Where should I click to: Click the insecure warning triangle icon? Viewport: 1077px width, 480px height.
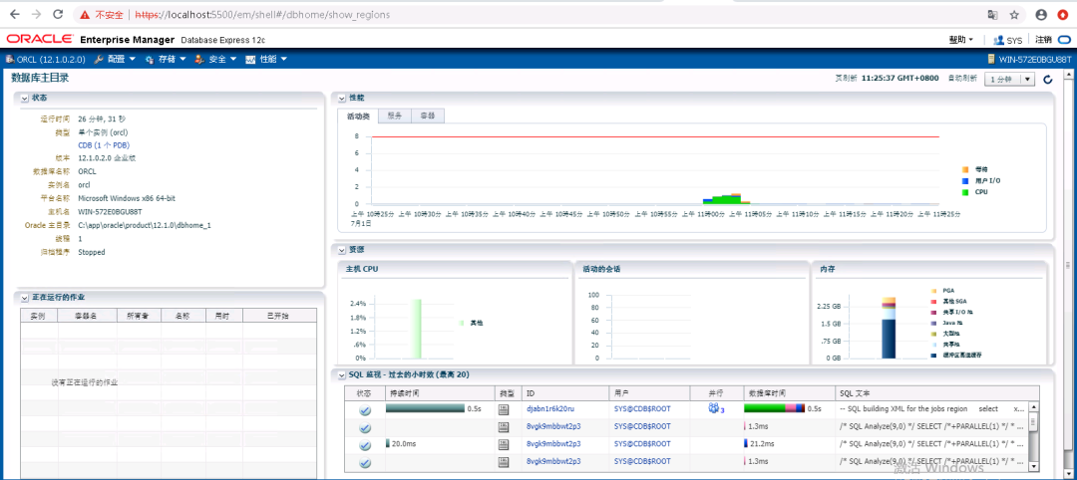[x=85, y=14]
